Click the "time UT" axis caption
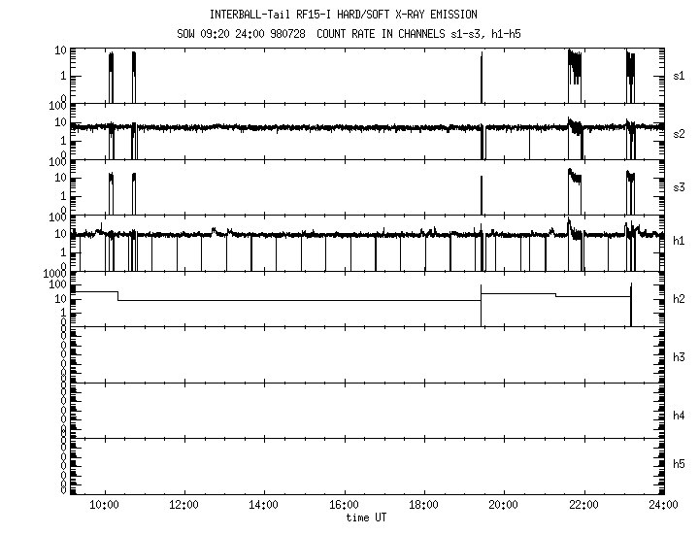 pyautogui.click(x=369, y=517)
